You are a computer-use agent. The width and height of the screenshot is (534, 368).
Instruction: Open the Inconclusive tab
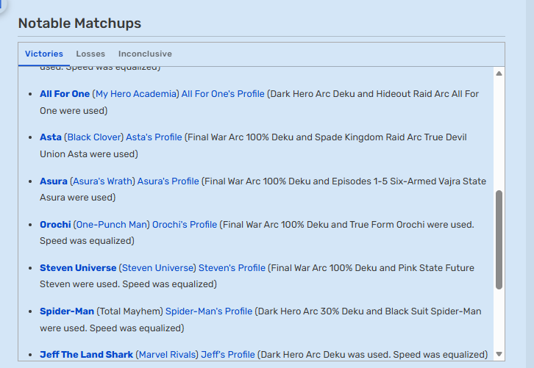145,54
